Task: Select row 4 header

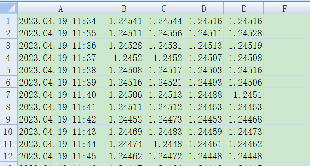Action: (x=8, y=57)
